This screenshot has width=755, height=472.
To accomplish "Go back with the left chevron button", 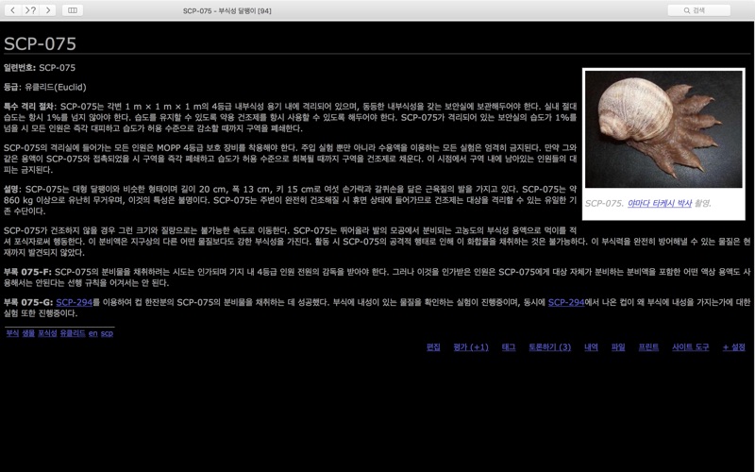I will point(13,10).
